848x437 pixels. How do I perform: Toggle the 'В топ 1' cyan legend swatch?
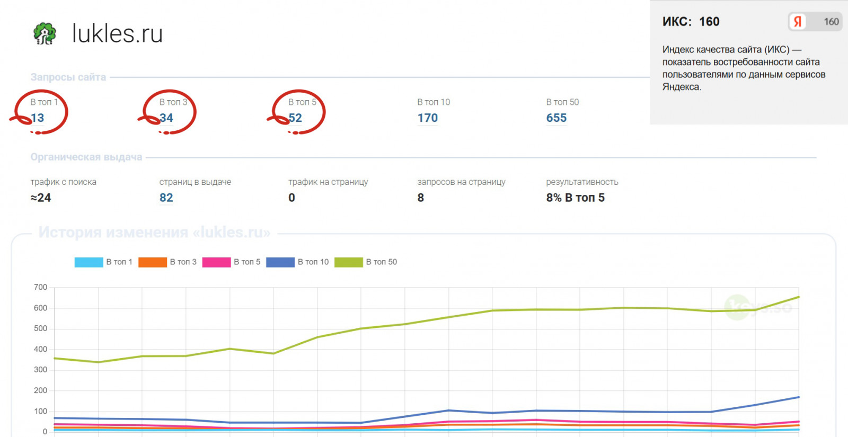click(89, 262)
